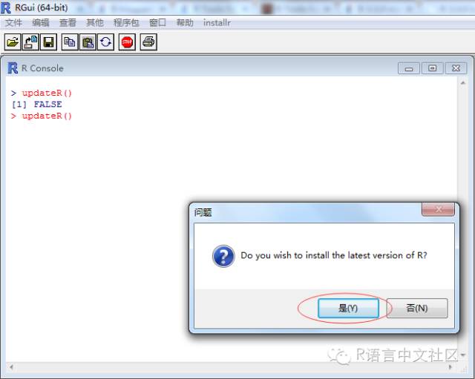Viewport: 475px width, 379px height.
Task: Maximize the R Console window
Action: point(432,68)
